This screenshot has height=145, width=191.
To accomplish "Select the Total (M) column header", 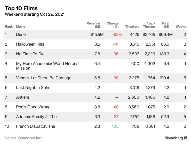I will click(165, 25).
